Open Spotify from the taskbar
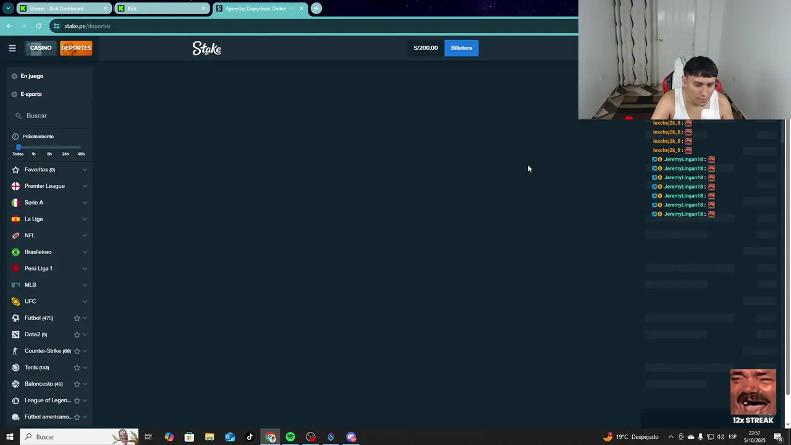This screenshot has width=791, height=445. point(290,437)
